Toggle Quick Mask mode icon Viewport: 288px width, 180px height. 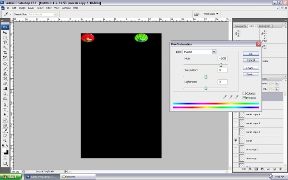coord(5,157)
